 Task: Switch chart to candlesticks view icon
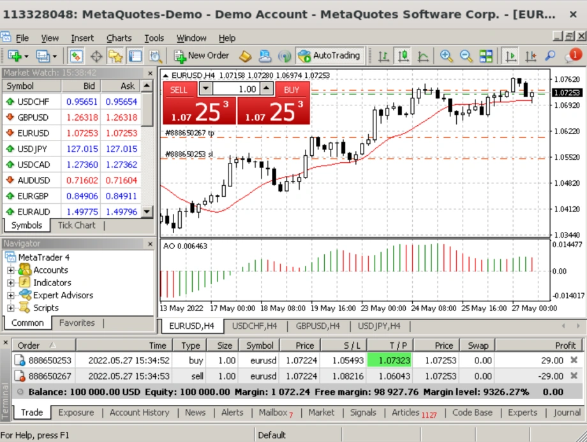pyautogui.click(x=403, y=56)
